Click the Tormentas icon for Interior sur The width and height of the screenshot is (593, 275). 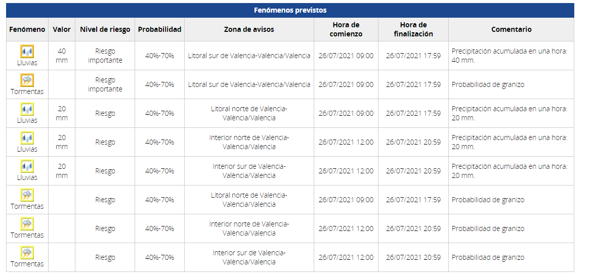point(27,253)
